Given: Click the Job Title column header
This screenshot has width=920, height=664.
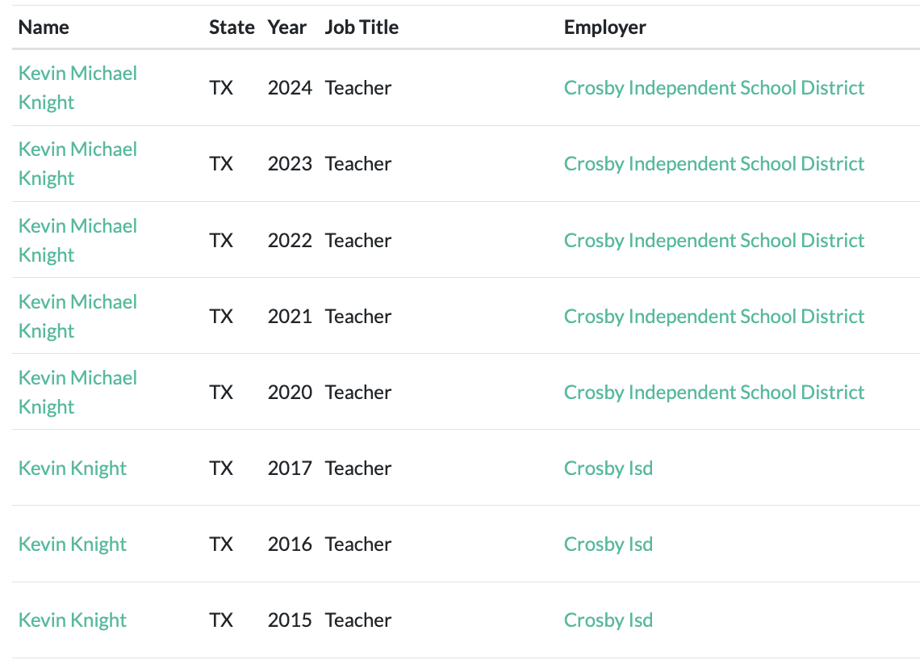Looking at the screenshot, I should (362, 27).
